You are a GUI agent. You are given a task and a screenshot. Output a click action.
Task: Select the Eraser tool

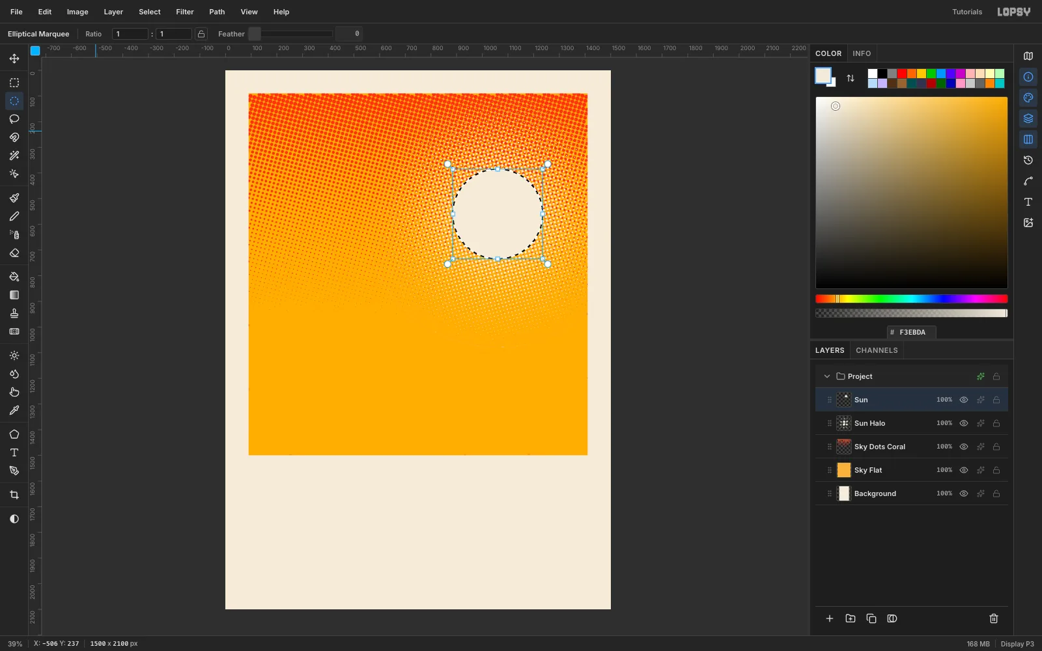(14, 253)
